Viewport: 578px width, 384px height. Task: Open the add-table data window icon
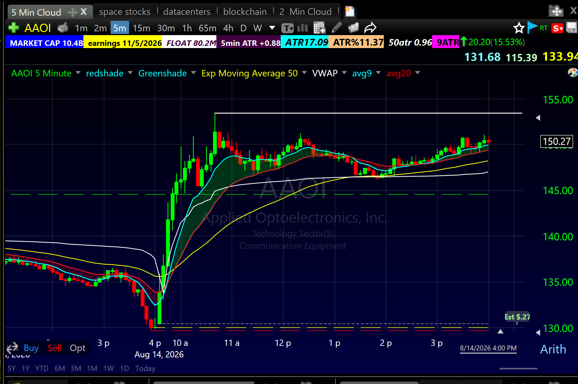click(x=319, y=28)
